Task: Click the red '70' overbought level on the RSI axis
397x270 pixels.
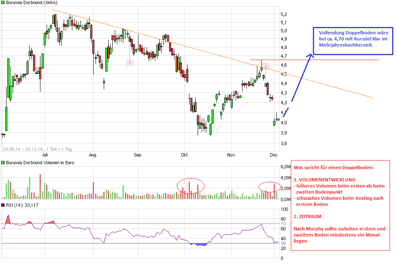Action: point(283,224)
